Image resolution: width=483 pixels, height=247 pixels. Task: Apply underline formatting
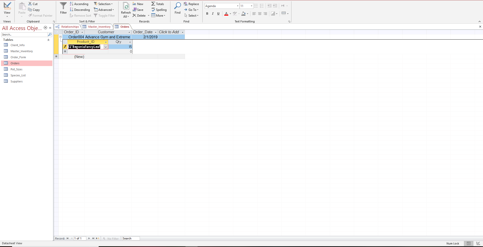218,14
